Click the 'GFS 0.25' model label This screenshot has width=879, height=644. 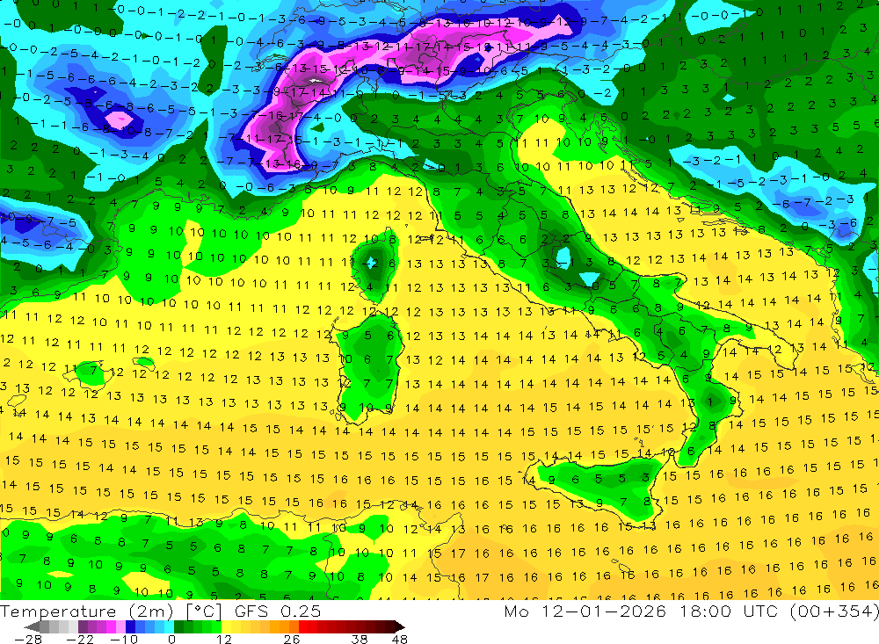tap(278, 611)
